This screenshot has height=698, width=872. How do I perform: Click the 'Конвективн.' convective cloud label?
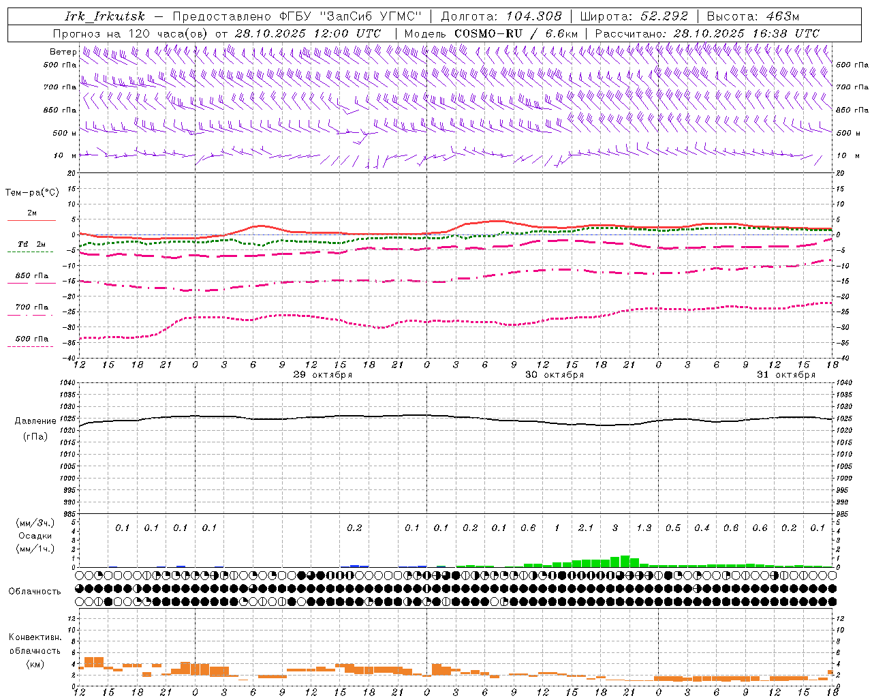pos(35,637)
